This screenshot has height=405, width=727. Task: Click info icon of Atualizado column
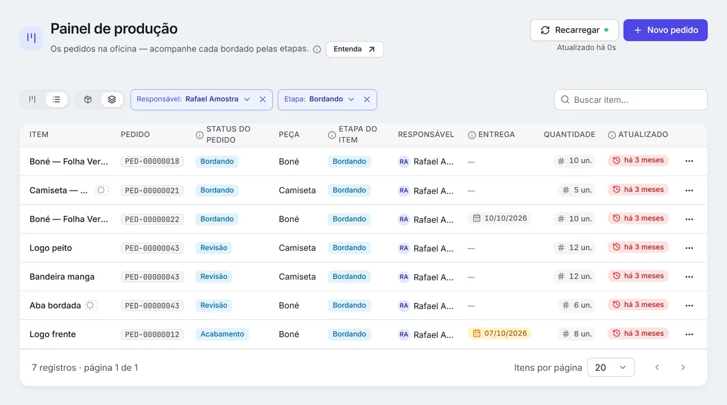[612, 135]
